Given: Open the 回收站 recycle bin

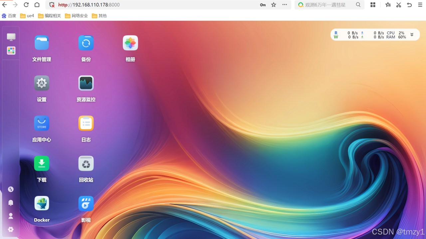Looking at the screenshot, I should [x=86, y=163].
